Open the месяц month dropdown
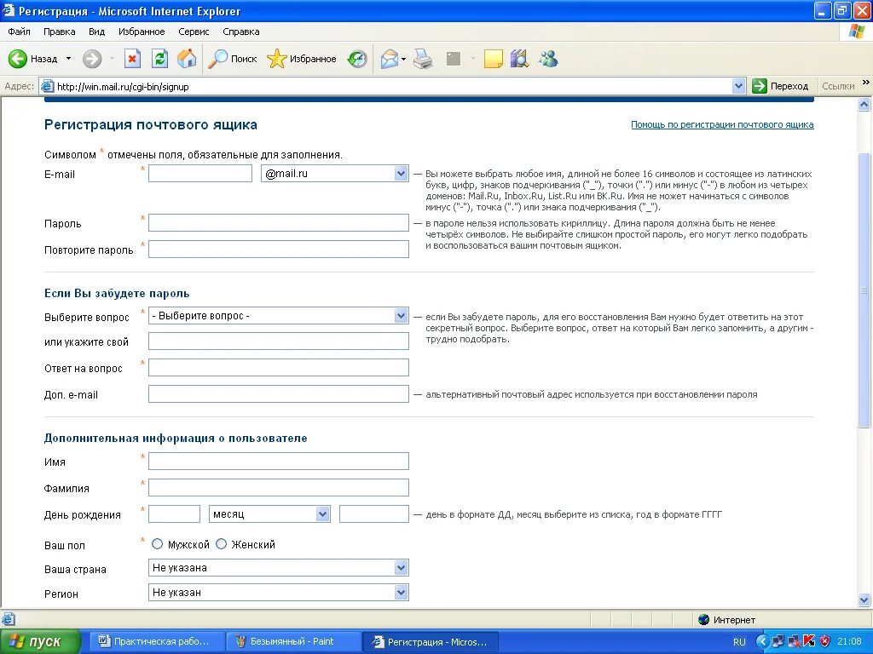This screenshot has height=654, width=873. click(x=269, y=513)
